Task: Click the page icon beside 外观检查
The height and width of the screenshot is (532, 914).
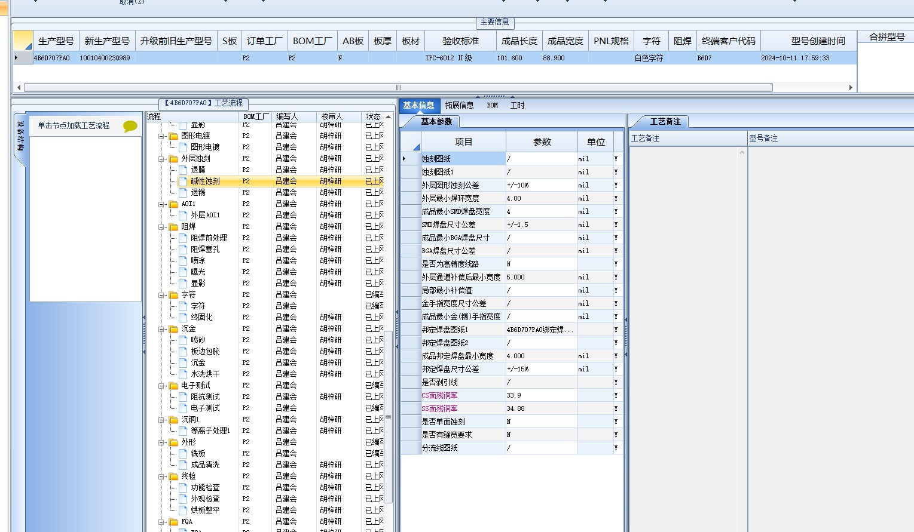Action: pyautogui.click(x=184, y=499)
